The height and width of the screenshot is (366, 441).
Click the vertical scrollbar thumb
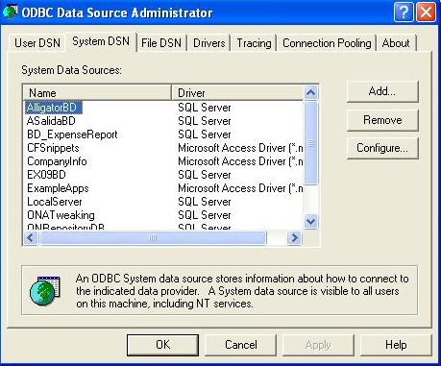310,143
